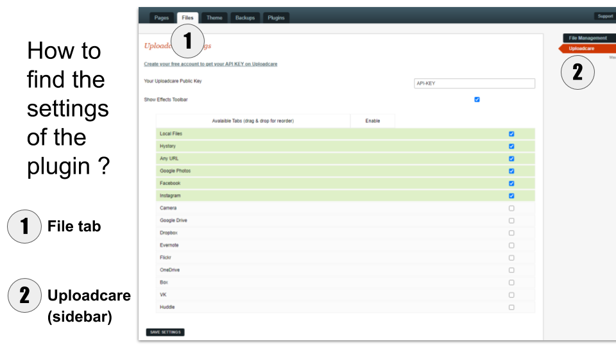Follow the create free account link

coord(210,64)
